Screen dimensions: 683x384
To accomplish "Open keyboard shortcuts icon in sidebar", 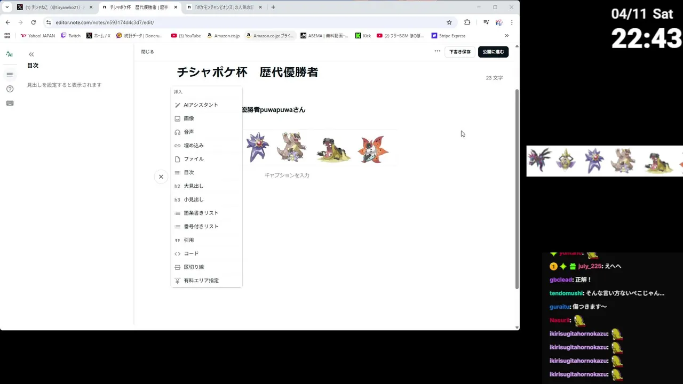I will (x=10, y=103).
